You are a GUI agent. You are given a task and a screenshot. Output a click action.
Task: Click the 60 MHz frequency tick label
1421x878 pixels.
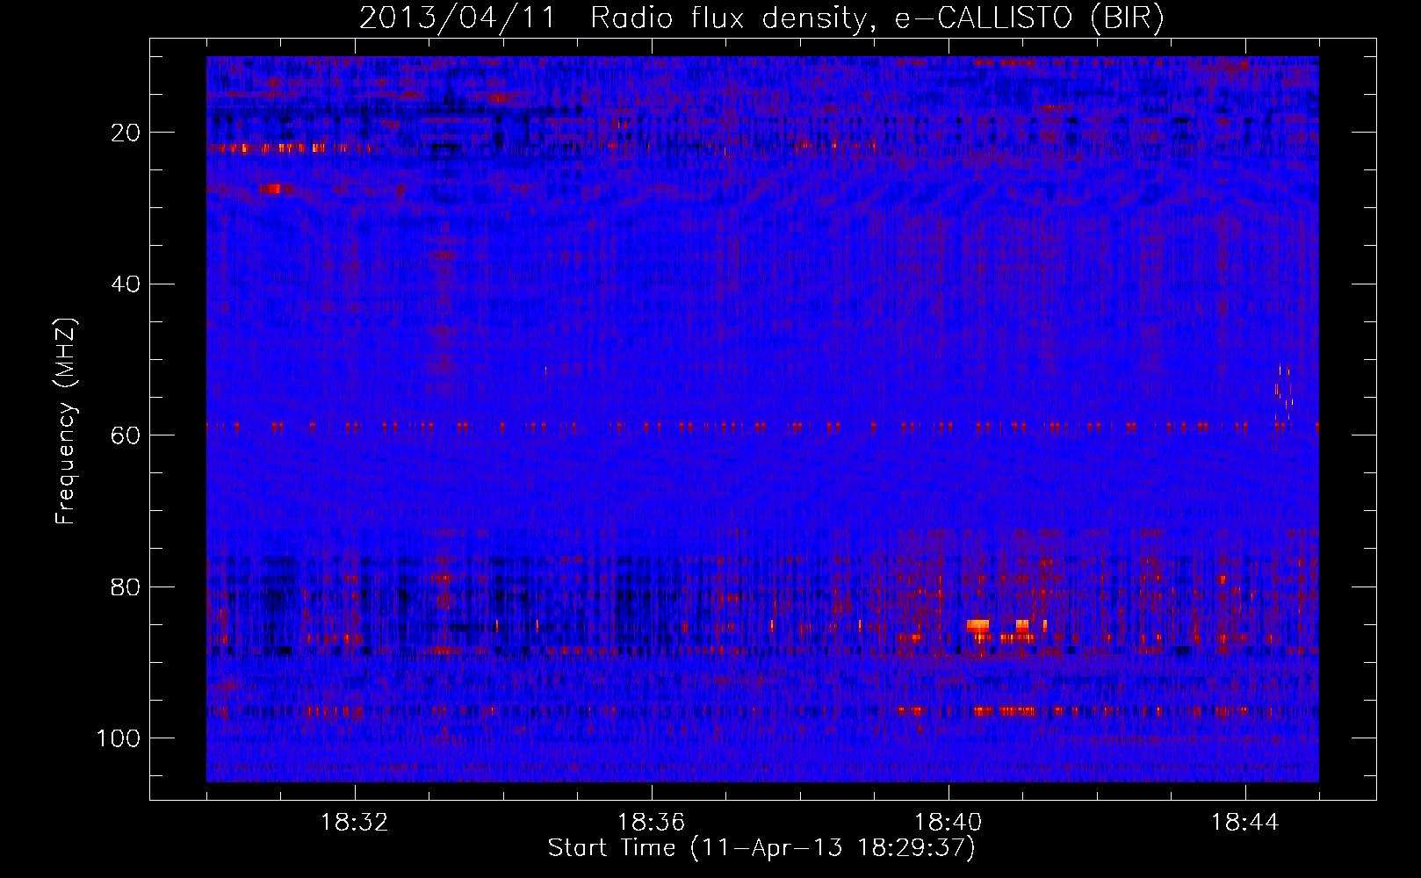click(x=126, y=435)
